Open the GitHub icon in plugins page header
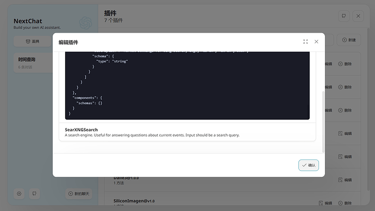The image size is (375, 211). [343, 16]
